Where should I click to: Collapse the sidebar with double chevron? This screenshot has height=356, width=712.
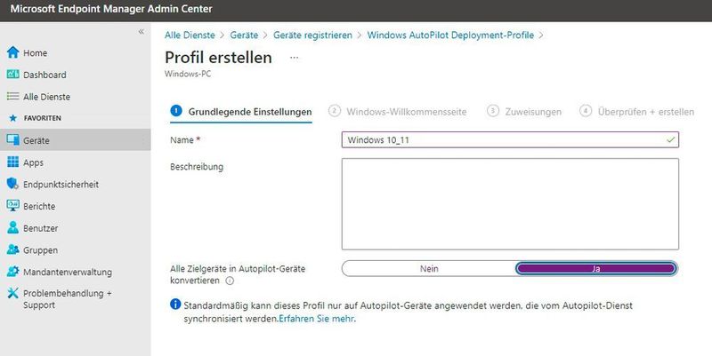[142, 31]
